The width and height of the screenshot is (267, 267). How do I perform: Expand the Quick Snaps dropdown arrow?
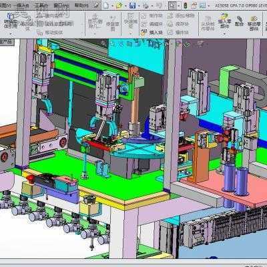[131, 34]
